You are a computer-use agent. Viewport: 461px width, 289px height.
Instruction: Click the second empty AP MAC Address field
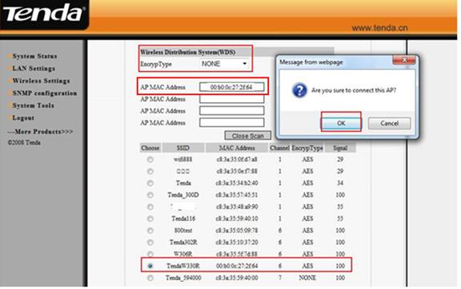tap(231, 111)
